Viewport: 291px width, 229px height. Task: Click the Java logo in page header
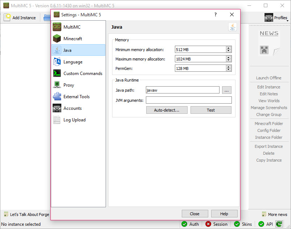pos(233,27)
